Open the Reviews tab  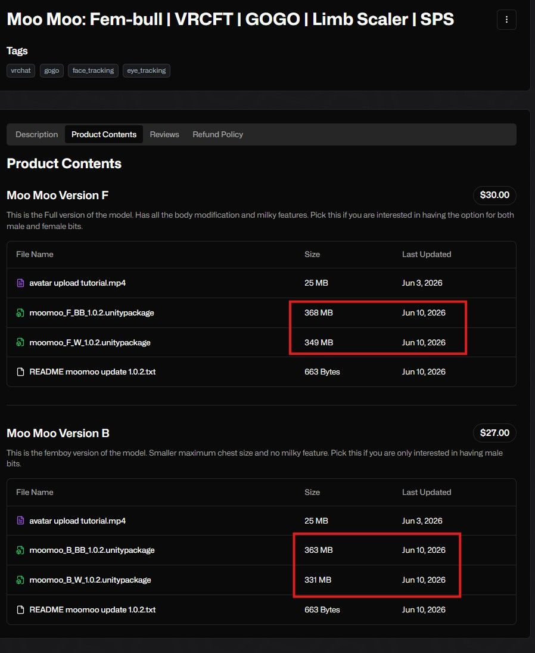[164, 135]
